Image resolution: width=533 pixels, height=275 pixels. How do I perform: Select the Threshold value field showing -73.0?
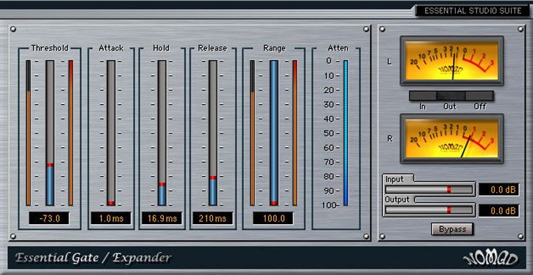[x=49, y=218]
